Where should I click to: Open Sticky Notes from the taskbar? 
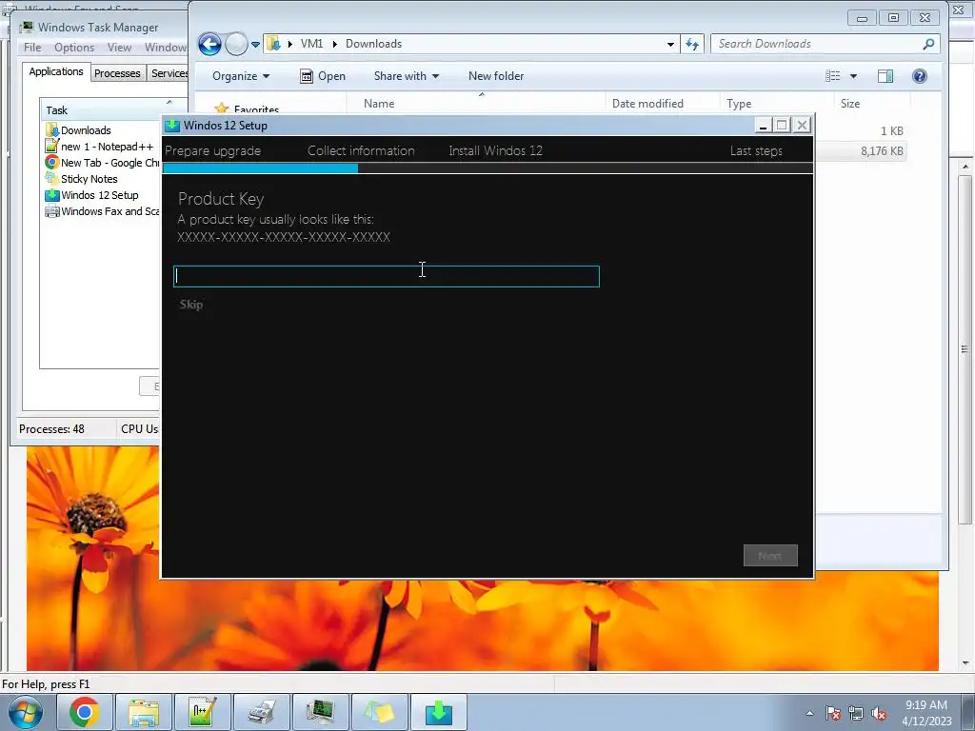(x=380, y=712)
